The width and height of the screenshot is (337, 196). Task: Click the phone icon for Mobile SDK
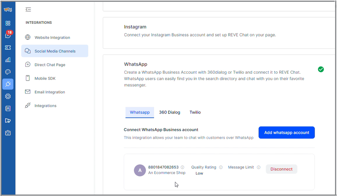(28, 78)
